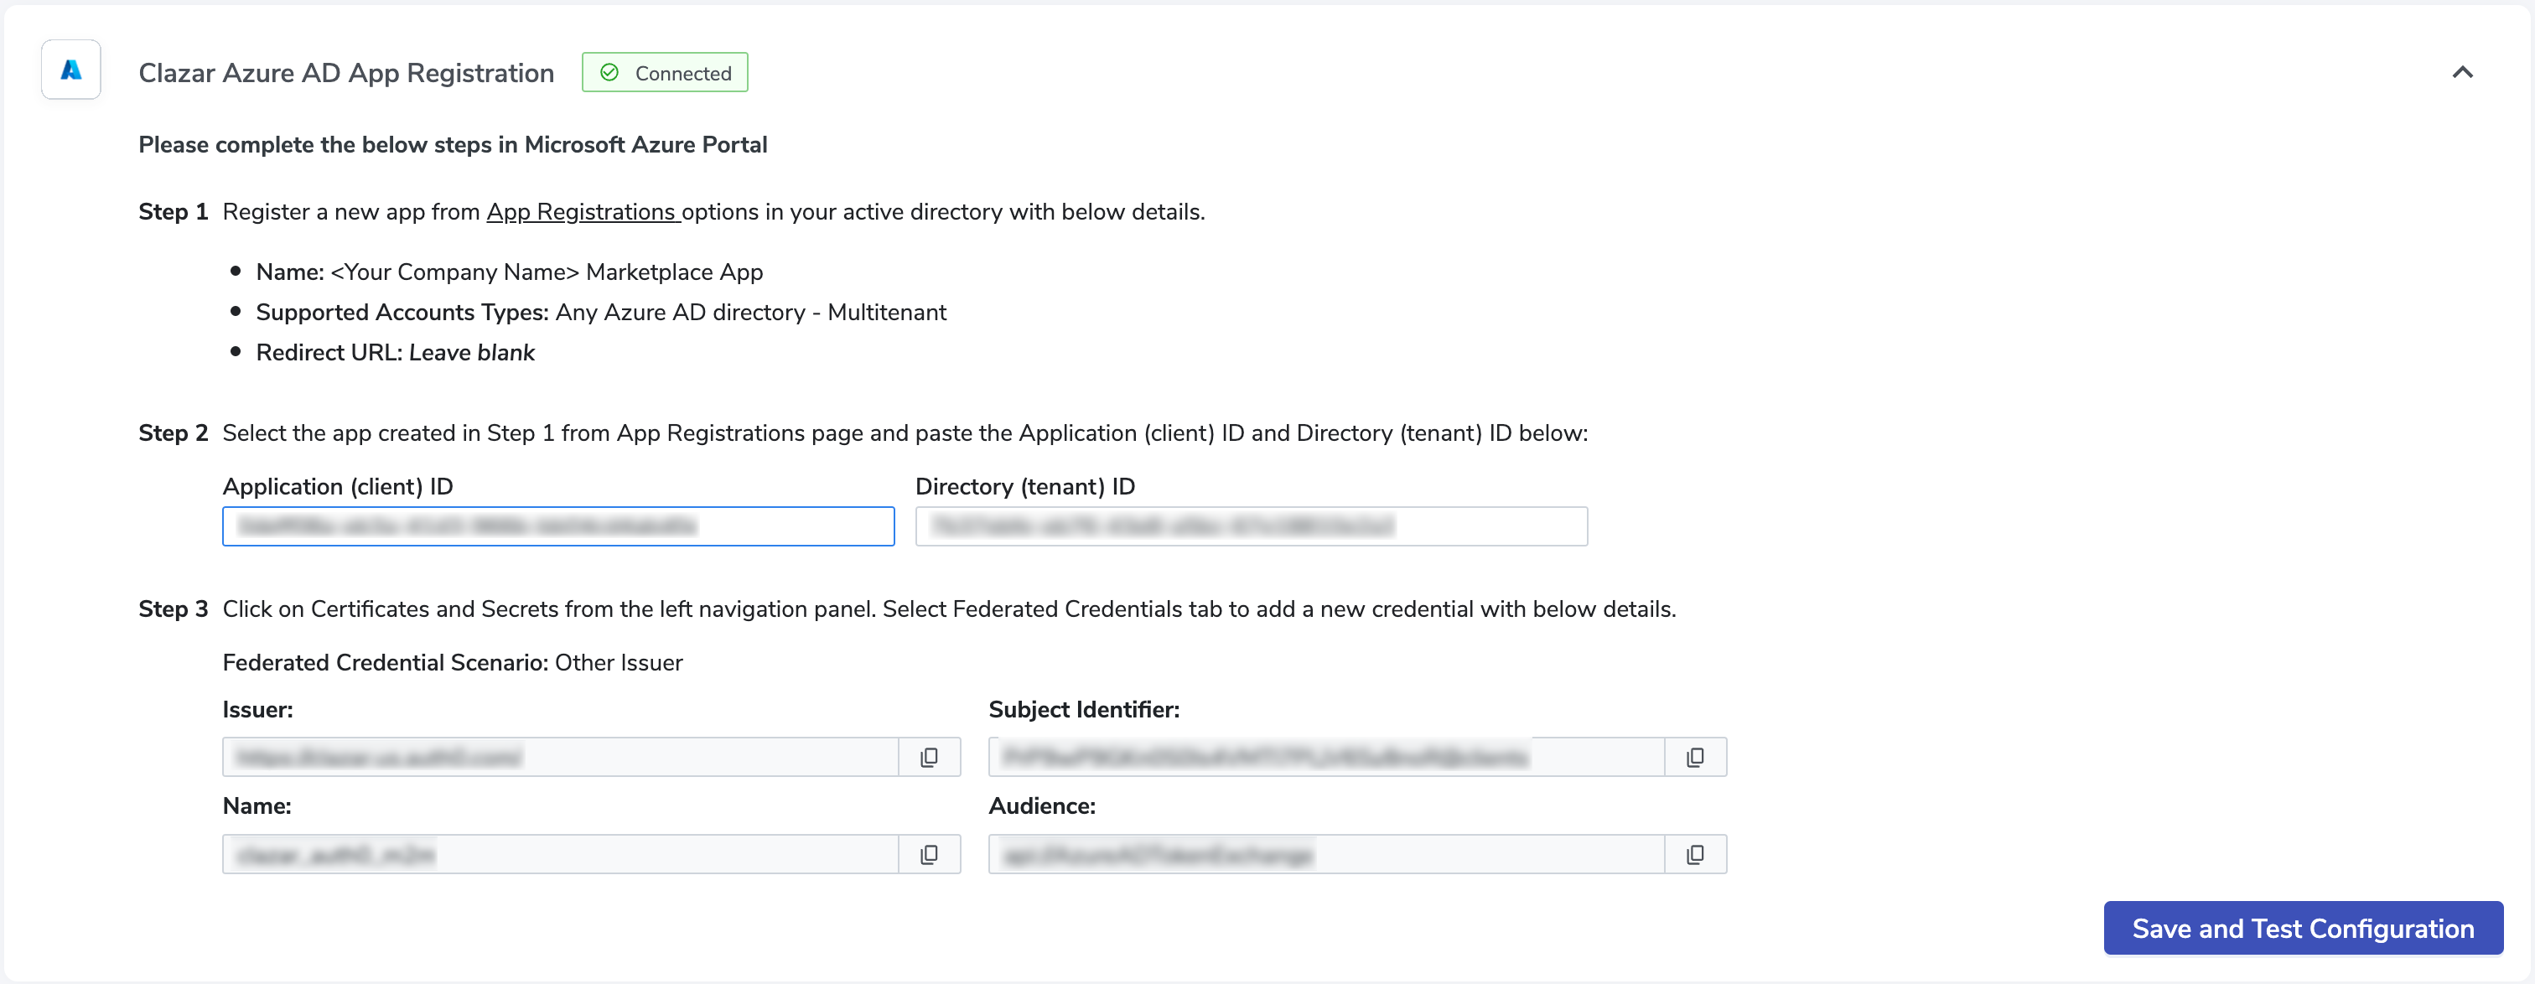Screen dimensions: 2535x984
Task: Click the 'Step 3' label
Action: [x=174, y=609]
